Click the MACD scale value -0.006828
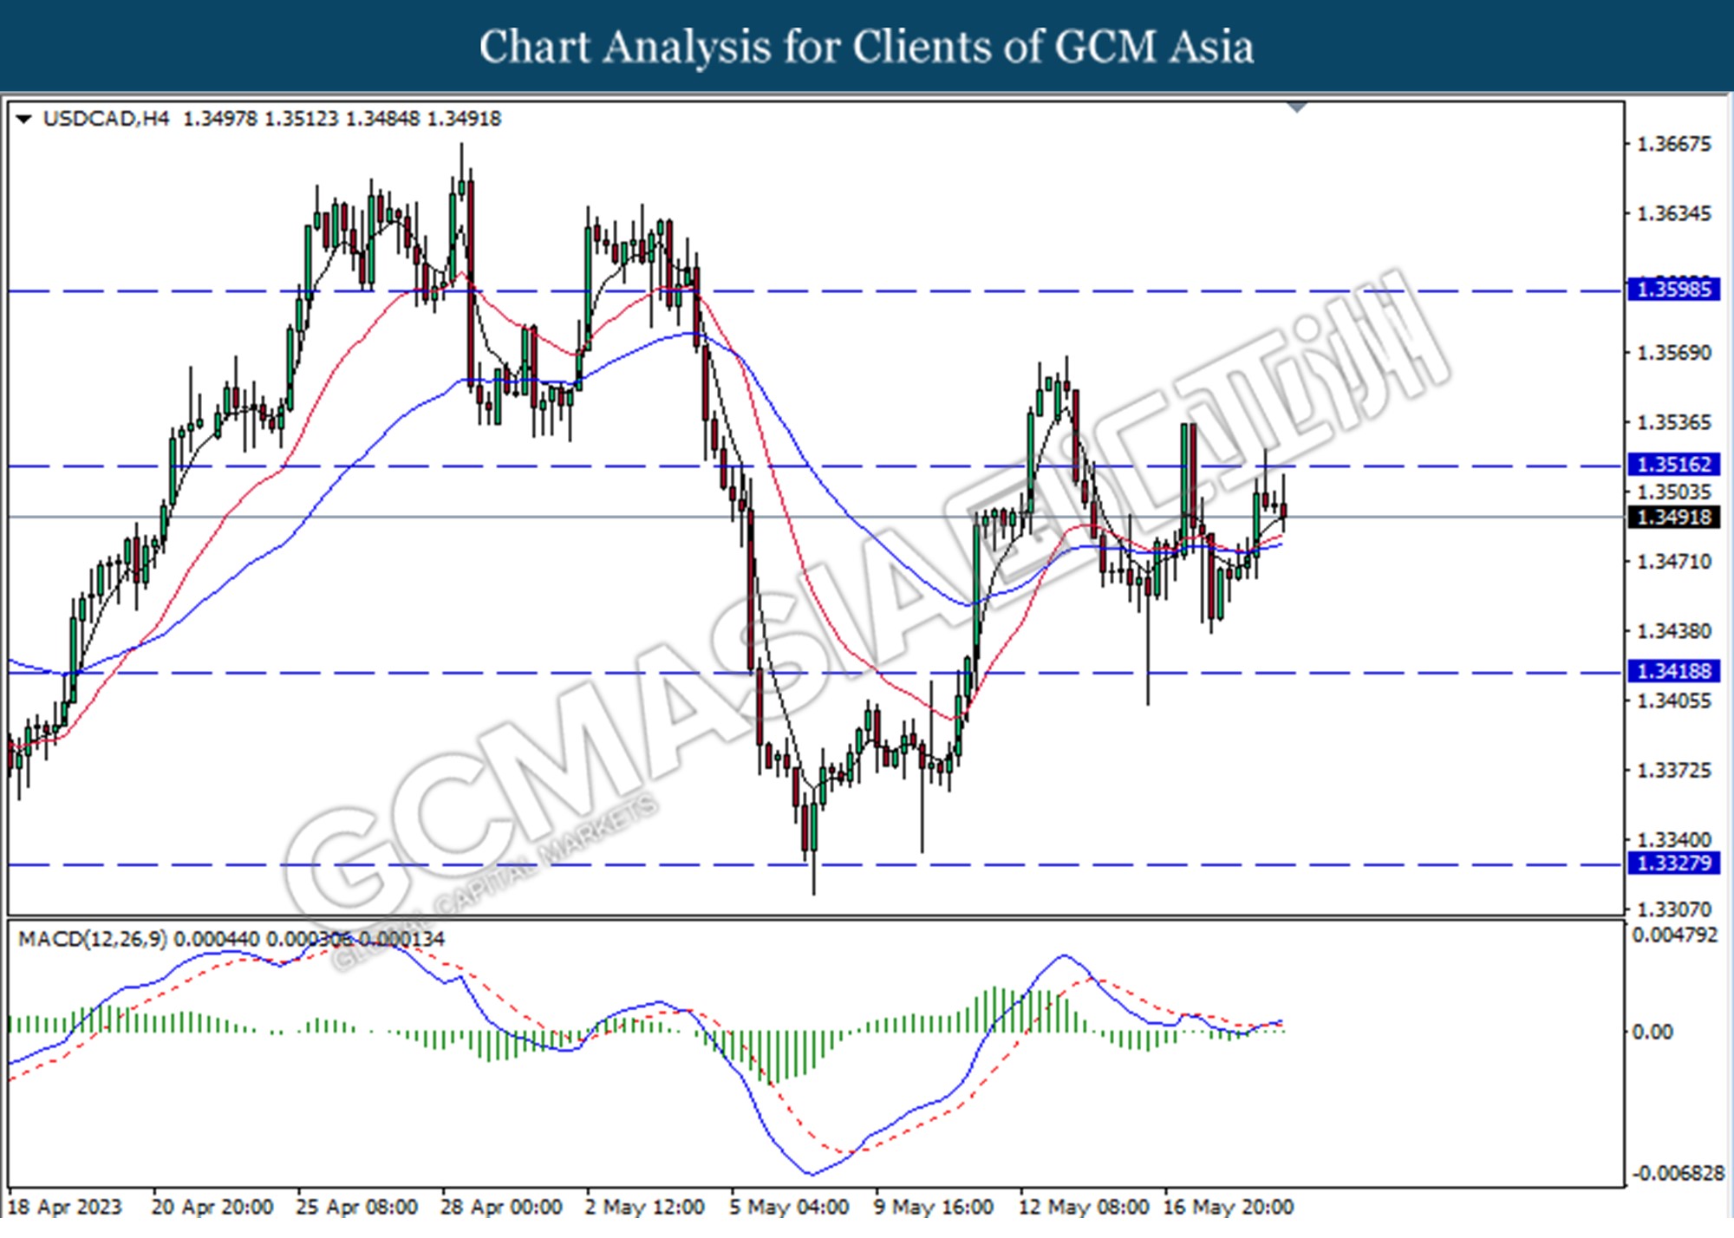This screenshot has height=1238, width=1734. tap(1677, 1174)
